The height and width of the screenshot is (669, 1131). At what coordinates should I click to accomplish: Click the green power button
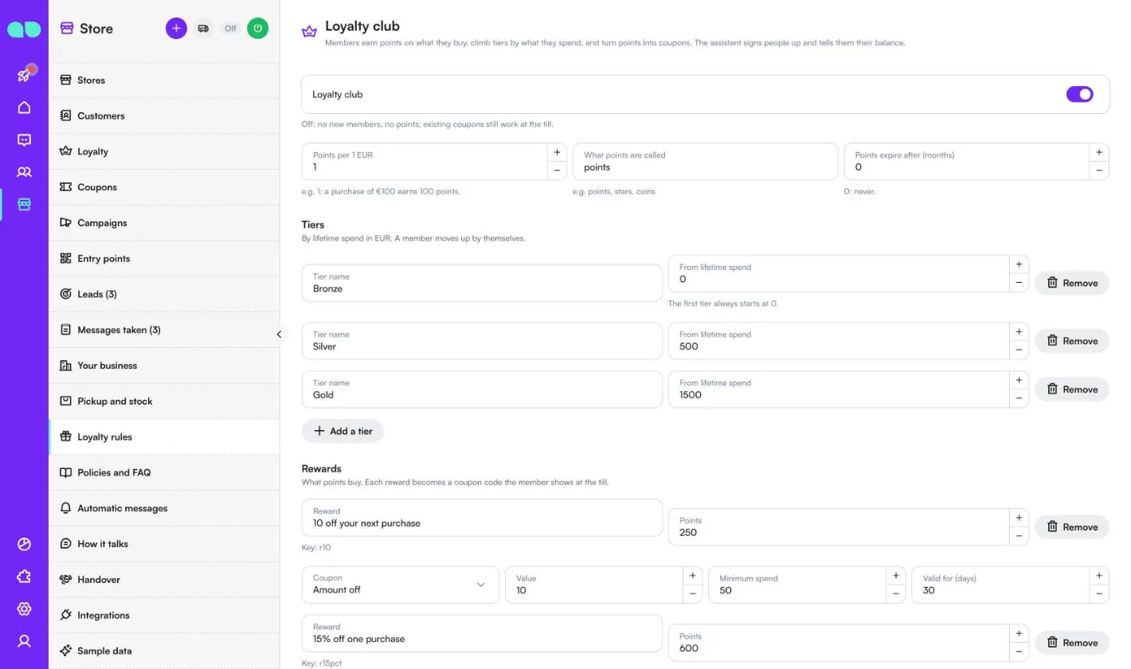click(x=257, y=29)
